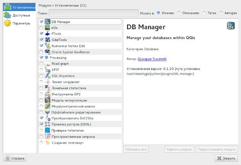Enable the Road graph plugin checkbox
This screenshot has width=241, height=165.
tap(41, 64)
